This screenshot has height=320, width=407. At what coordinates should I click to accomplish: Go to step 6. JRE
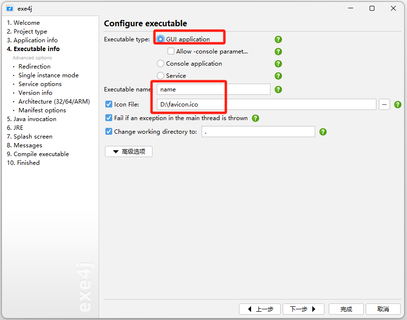click(15, 128)
